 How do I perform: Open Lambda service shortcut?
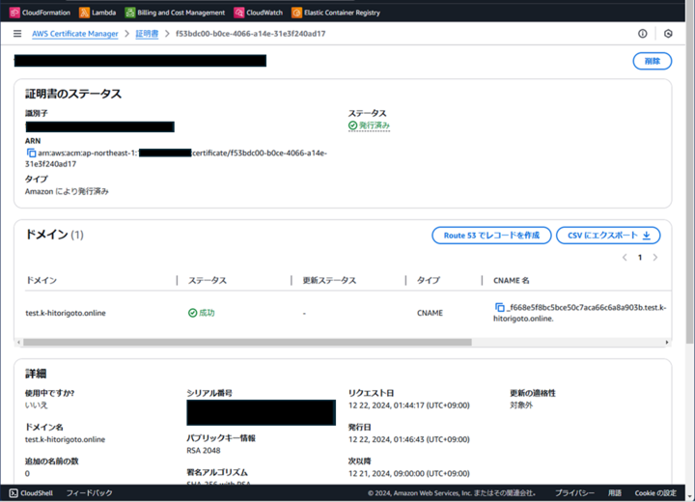(x=97, y=13)
